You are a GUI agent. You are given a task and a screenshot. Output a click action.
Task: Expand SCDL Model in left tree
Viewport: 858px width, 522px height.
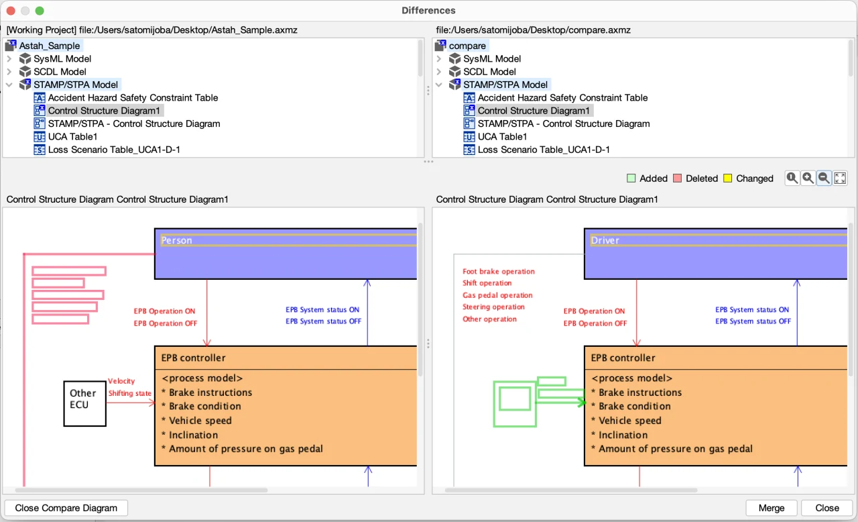(9, 71)
